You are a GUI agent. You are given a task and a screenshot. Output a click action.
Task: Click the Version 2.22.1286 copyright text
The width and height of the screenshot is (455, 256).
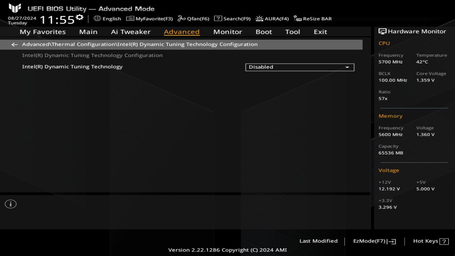tap(227, 250)
